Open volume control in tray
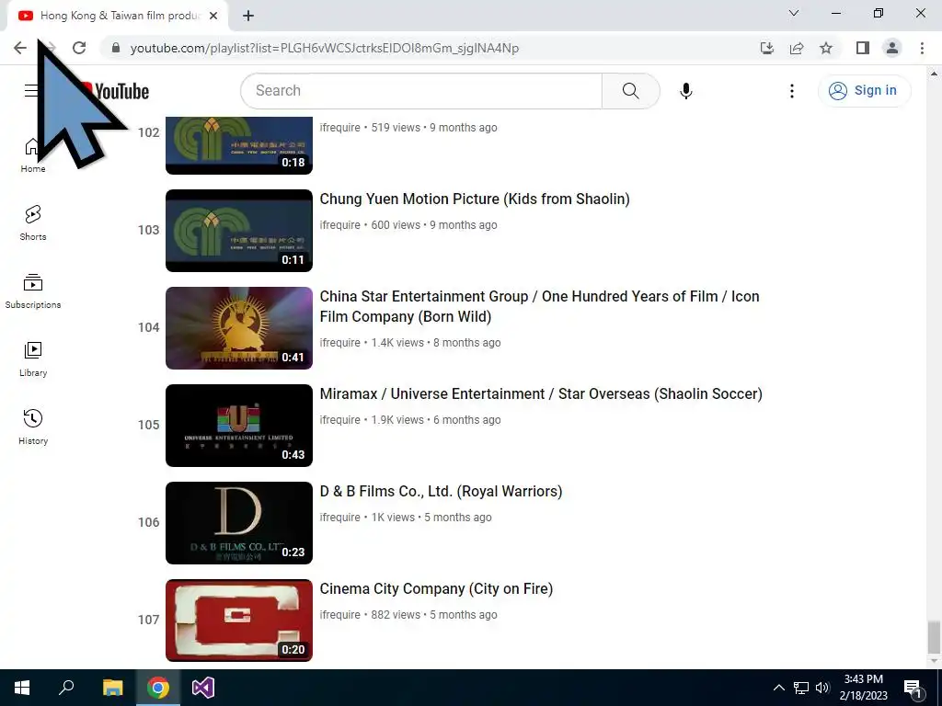 pyautogui.click(x=822, y=688)
